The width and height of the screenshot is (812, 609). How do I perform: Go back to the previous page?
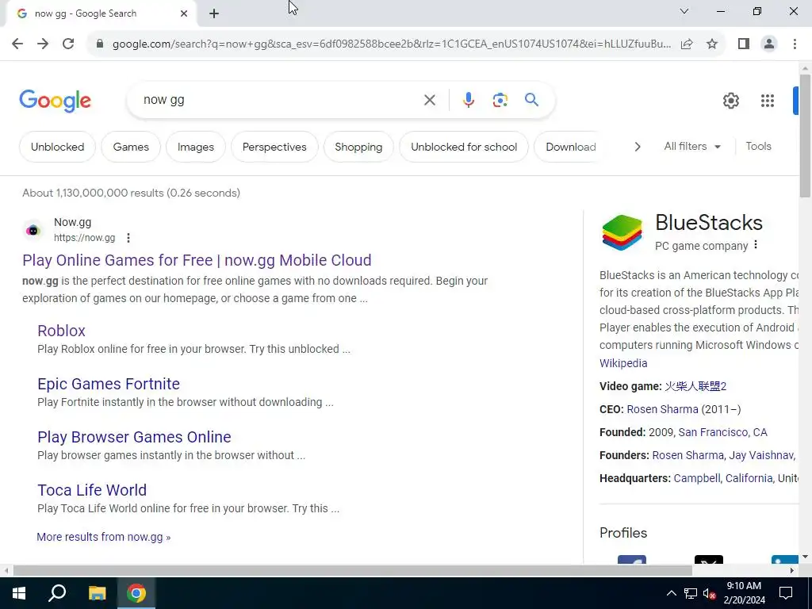coord(17,44)
